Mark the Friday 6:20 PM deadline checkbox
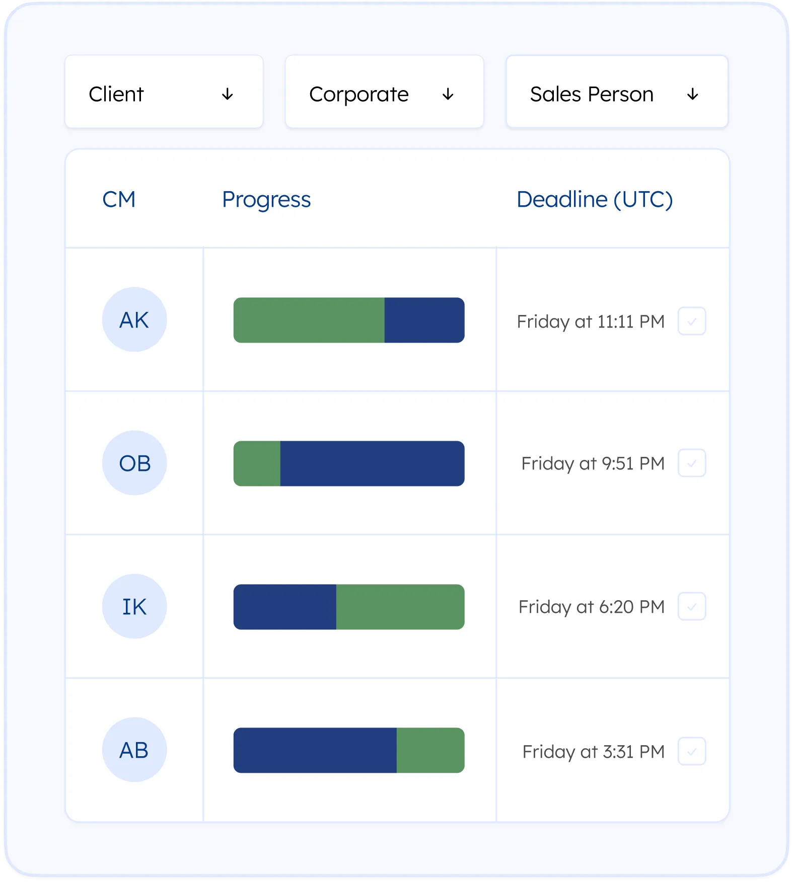The height and width of the screenshot is (882, 792). (x=692, y=607)
